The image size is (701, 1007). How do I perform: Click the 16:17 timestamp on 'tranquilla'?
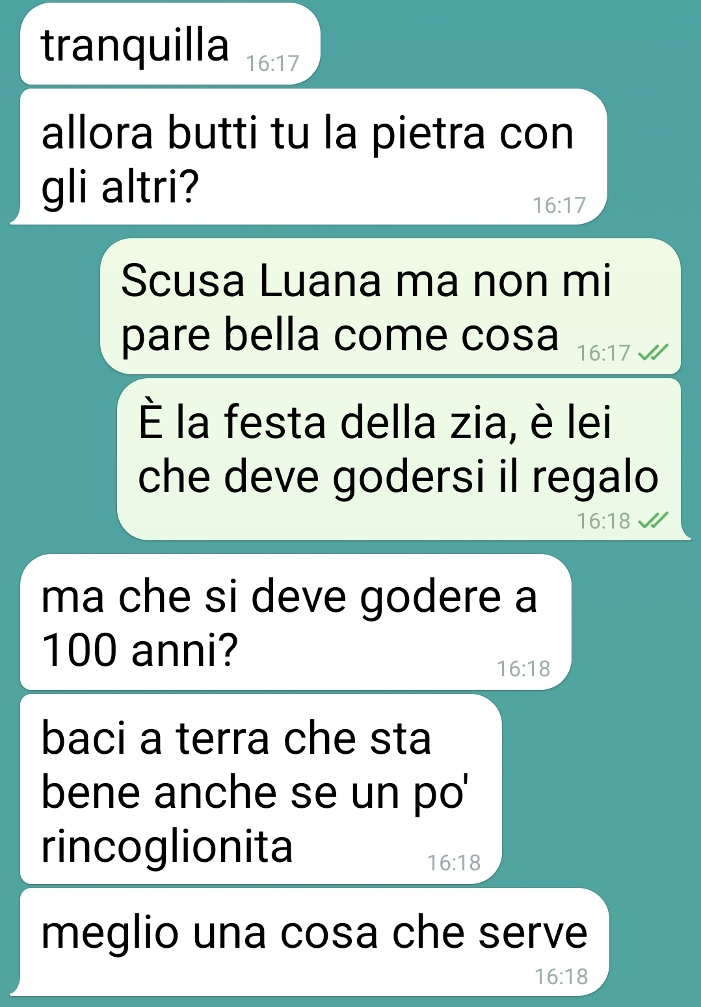[x=273, y=63]
